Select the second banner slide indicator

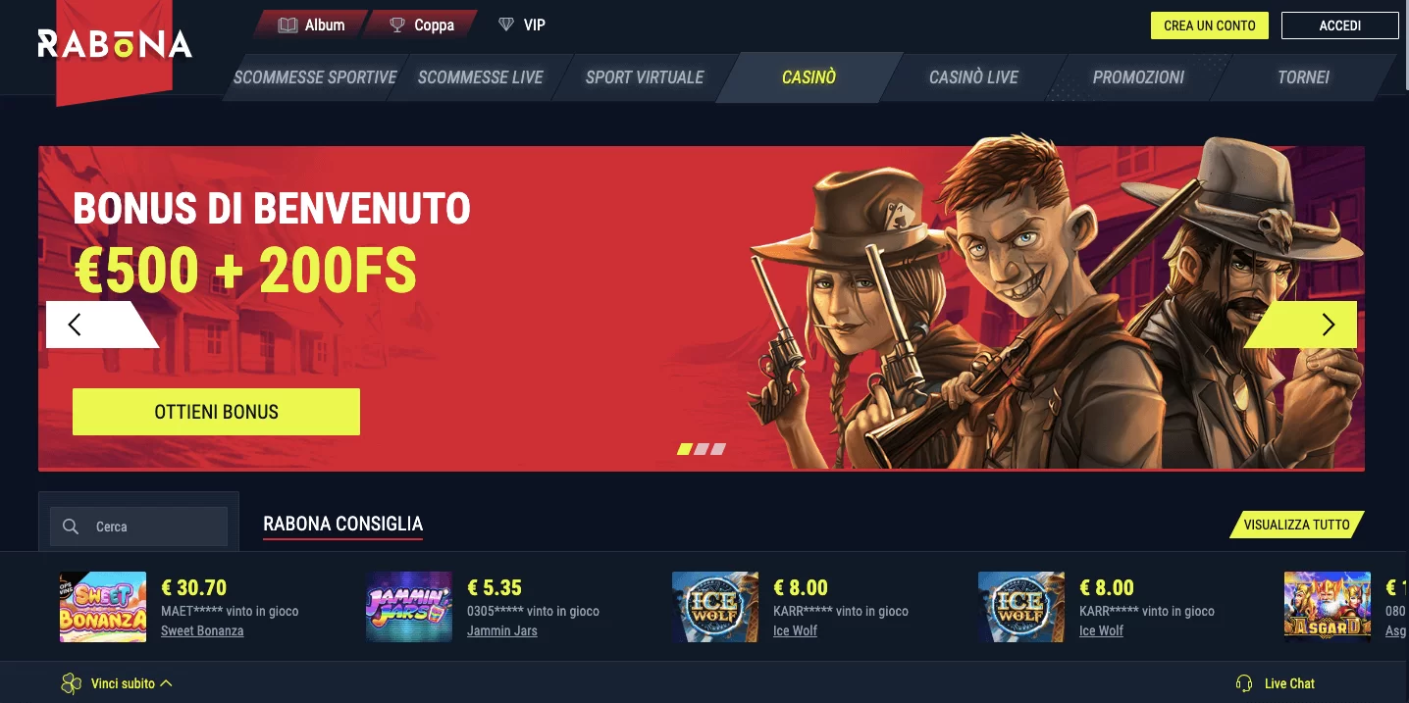pyautogui.click(x=702, y=449)
